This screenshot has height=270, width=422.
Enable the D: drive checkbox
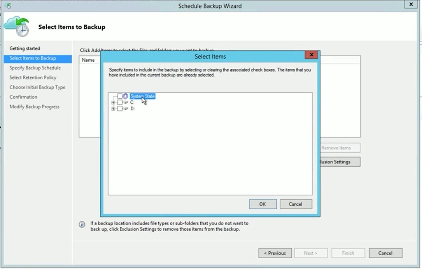[x=120, y=109]
